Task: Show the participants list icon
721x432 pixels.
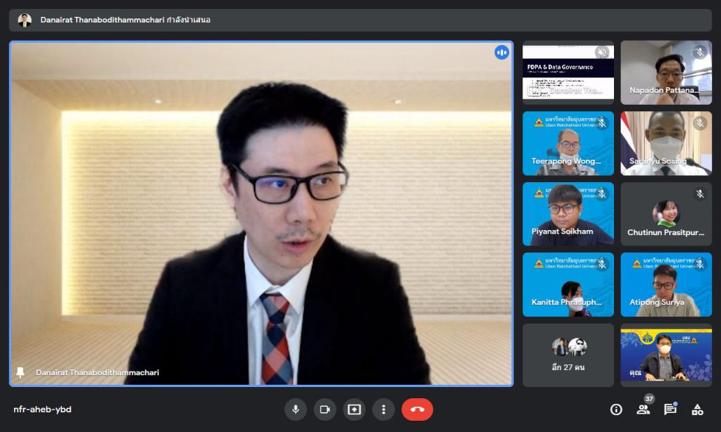Action: 643,409
